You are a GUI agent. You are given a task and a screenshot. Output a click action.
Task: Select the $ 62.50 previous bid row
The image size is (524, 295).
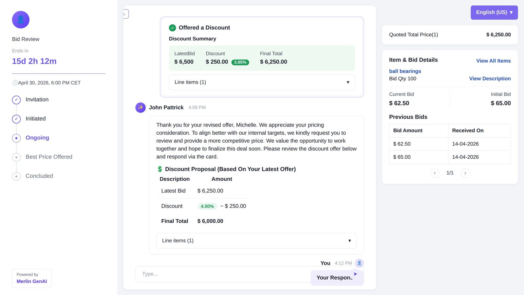tap(450, 144)
